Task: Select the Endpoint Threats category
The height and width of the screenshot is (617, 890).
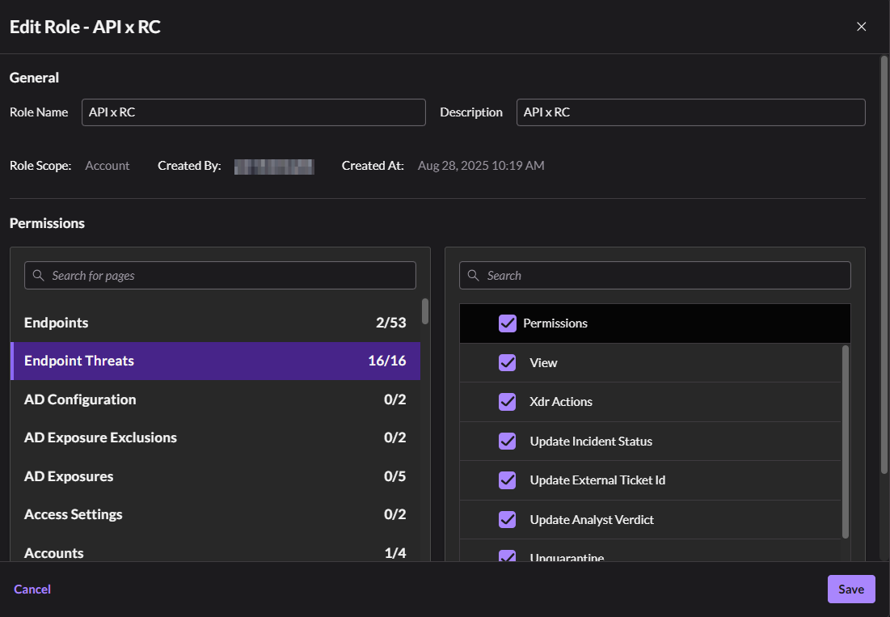Action: 215,361
